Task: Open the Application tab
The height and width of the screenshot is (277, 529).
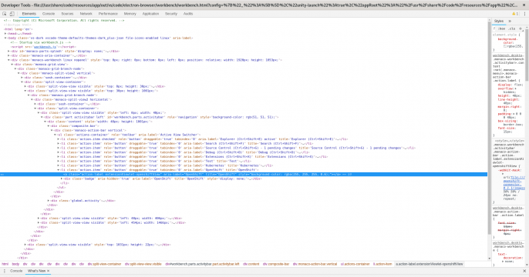Action: click(x=150, y=14)
